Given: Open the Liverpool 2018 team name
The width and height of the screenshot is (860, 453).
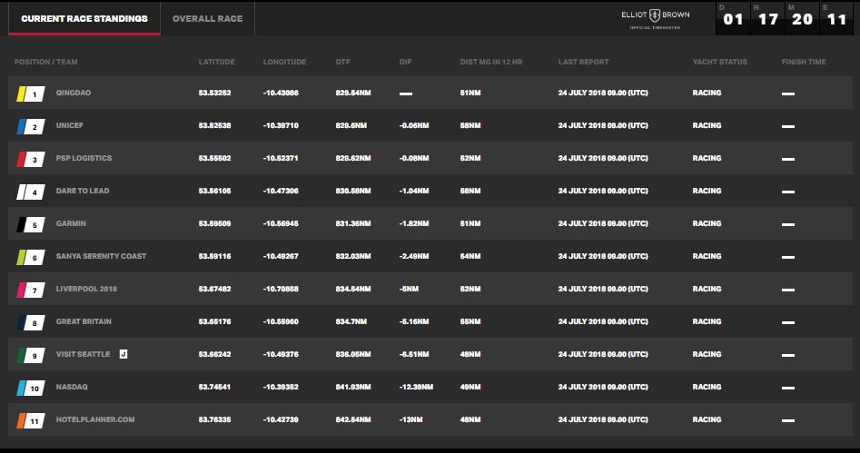Looking at the screenshot, I should coord(86,289).
